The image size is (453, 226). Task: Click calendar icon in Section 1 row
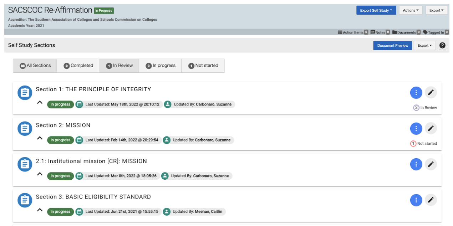[79, 104]
